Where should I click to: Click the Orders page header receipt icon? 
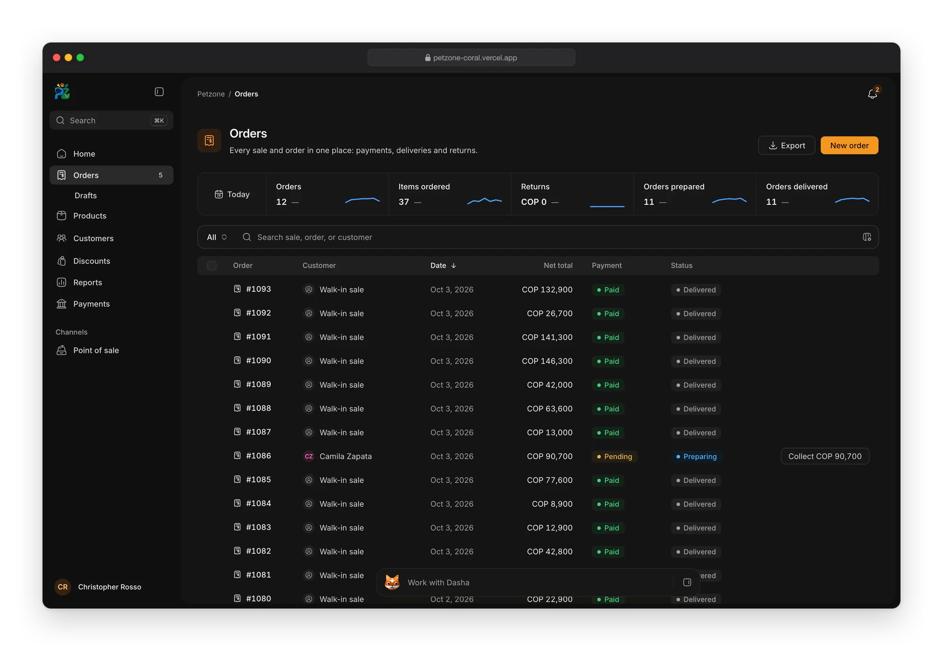209,140
